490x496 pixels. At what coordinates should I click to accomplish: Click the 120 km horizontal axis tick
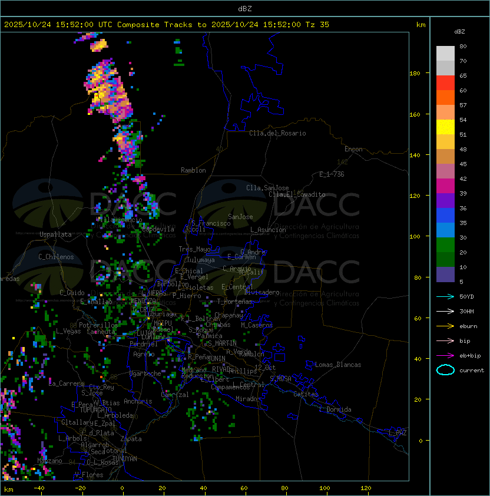(x=366, y=488)
